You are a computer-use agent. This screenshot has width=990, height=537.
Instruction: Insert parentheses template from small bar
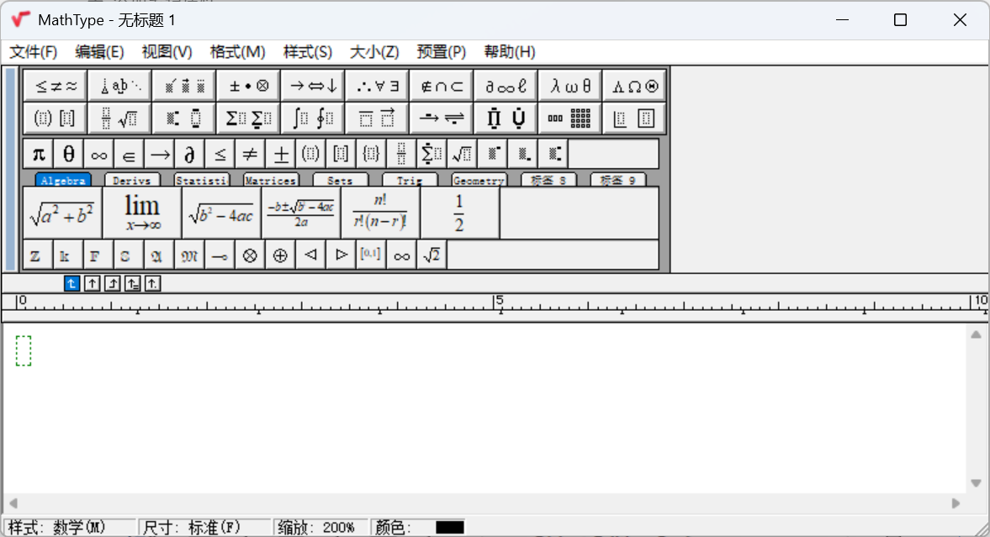coord(310,154)
